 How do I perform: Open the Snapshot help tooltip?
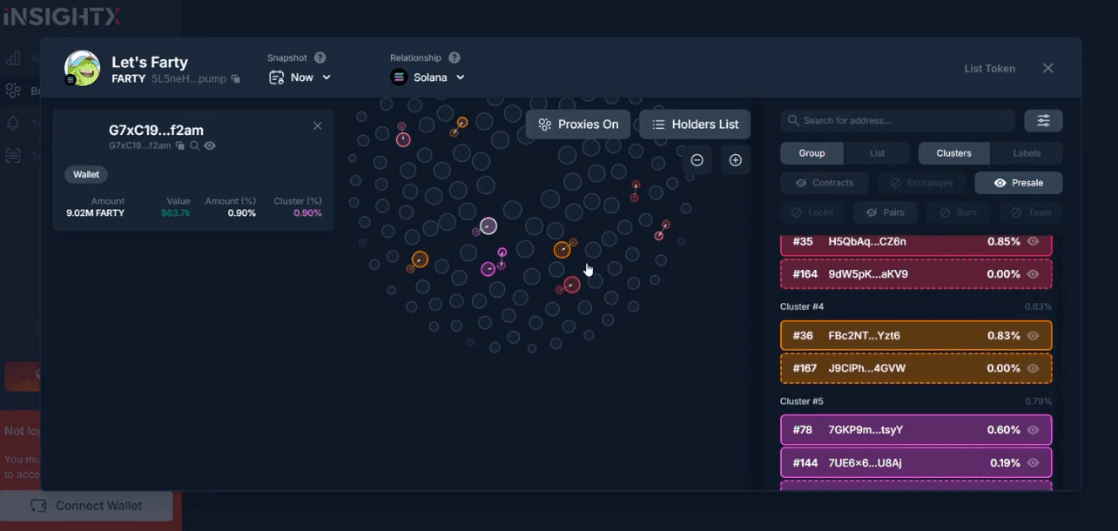click(320, 57)
